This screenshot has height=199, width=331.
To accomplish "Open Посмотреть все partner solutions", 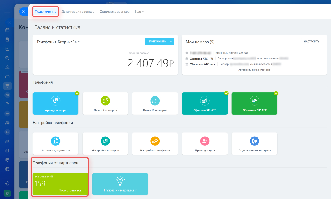I will 73,190.
